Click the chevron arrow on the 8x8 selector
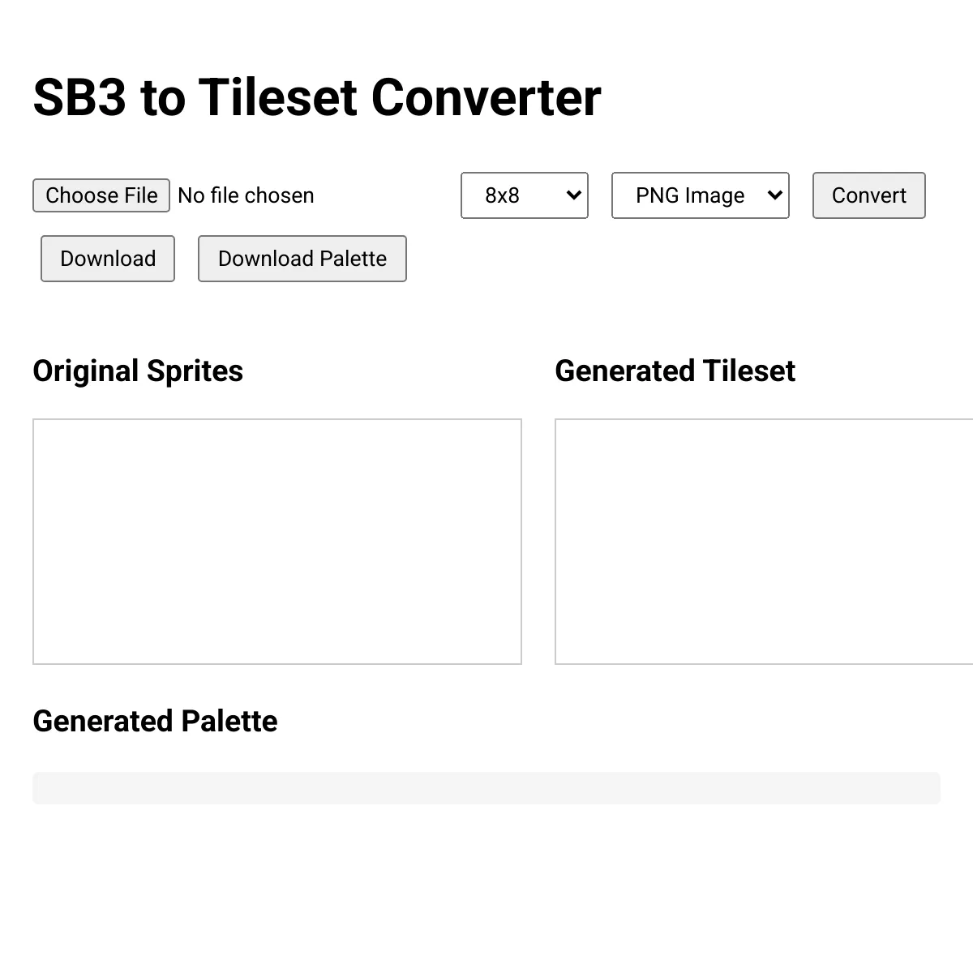Screen dimensions: 973x973 (573, 195)
